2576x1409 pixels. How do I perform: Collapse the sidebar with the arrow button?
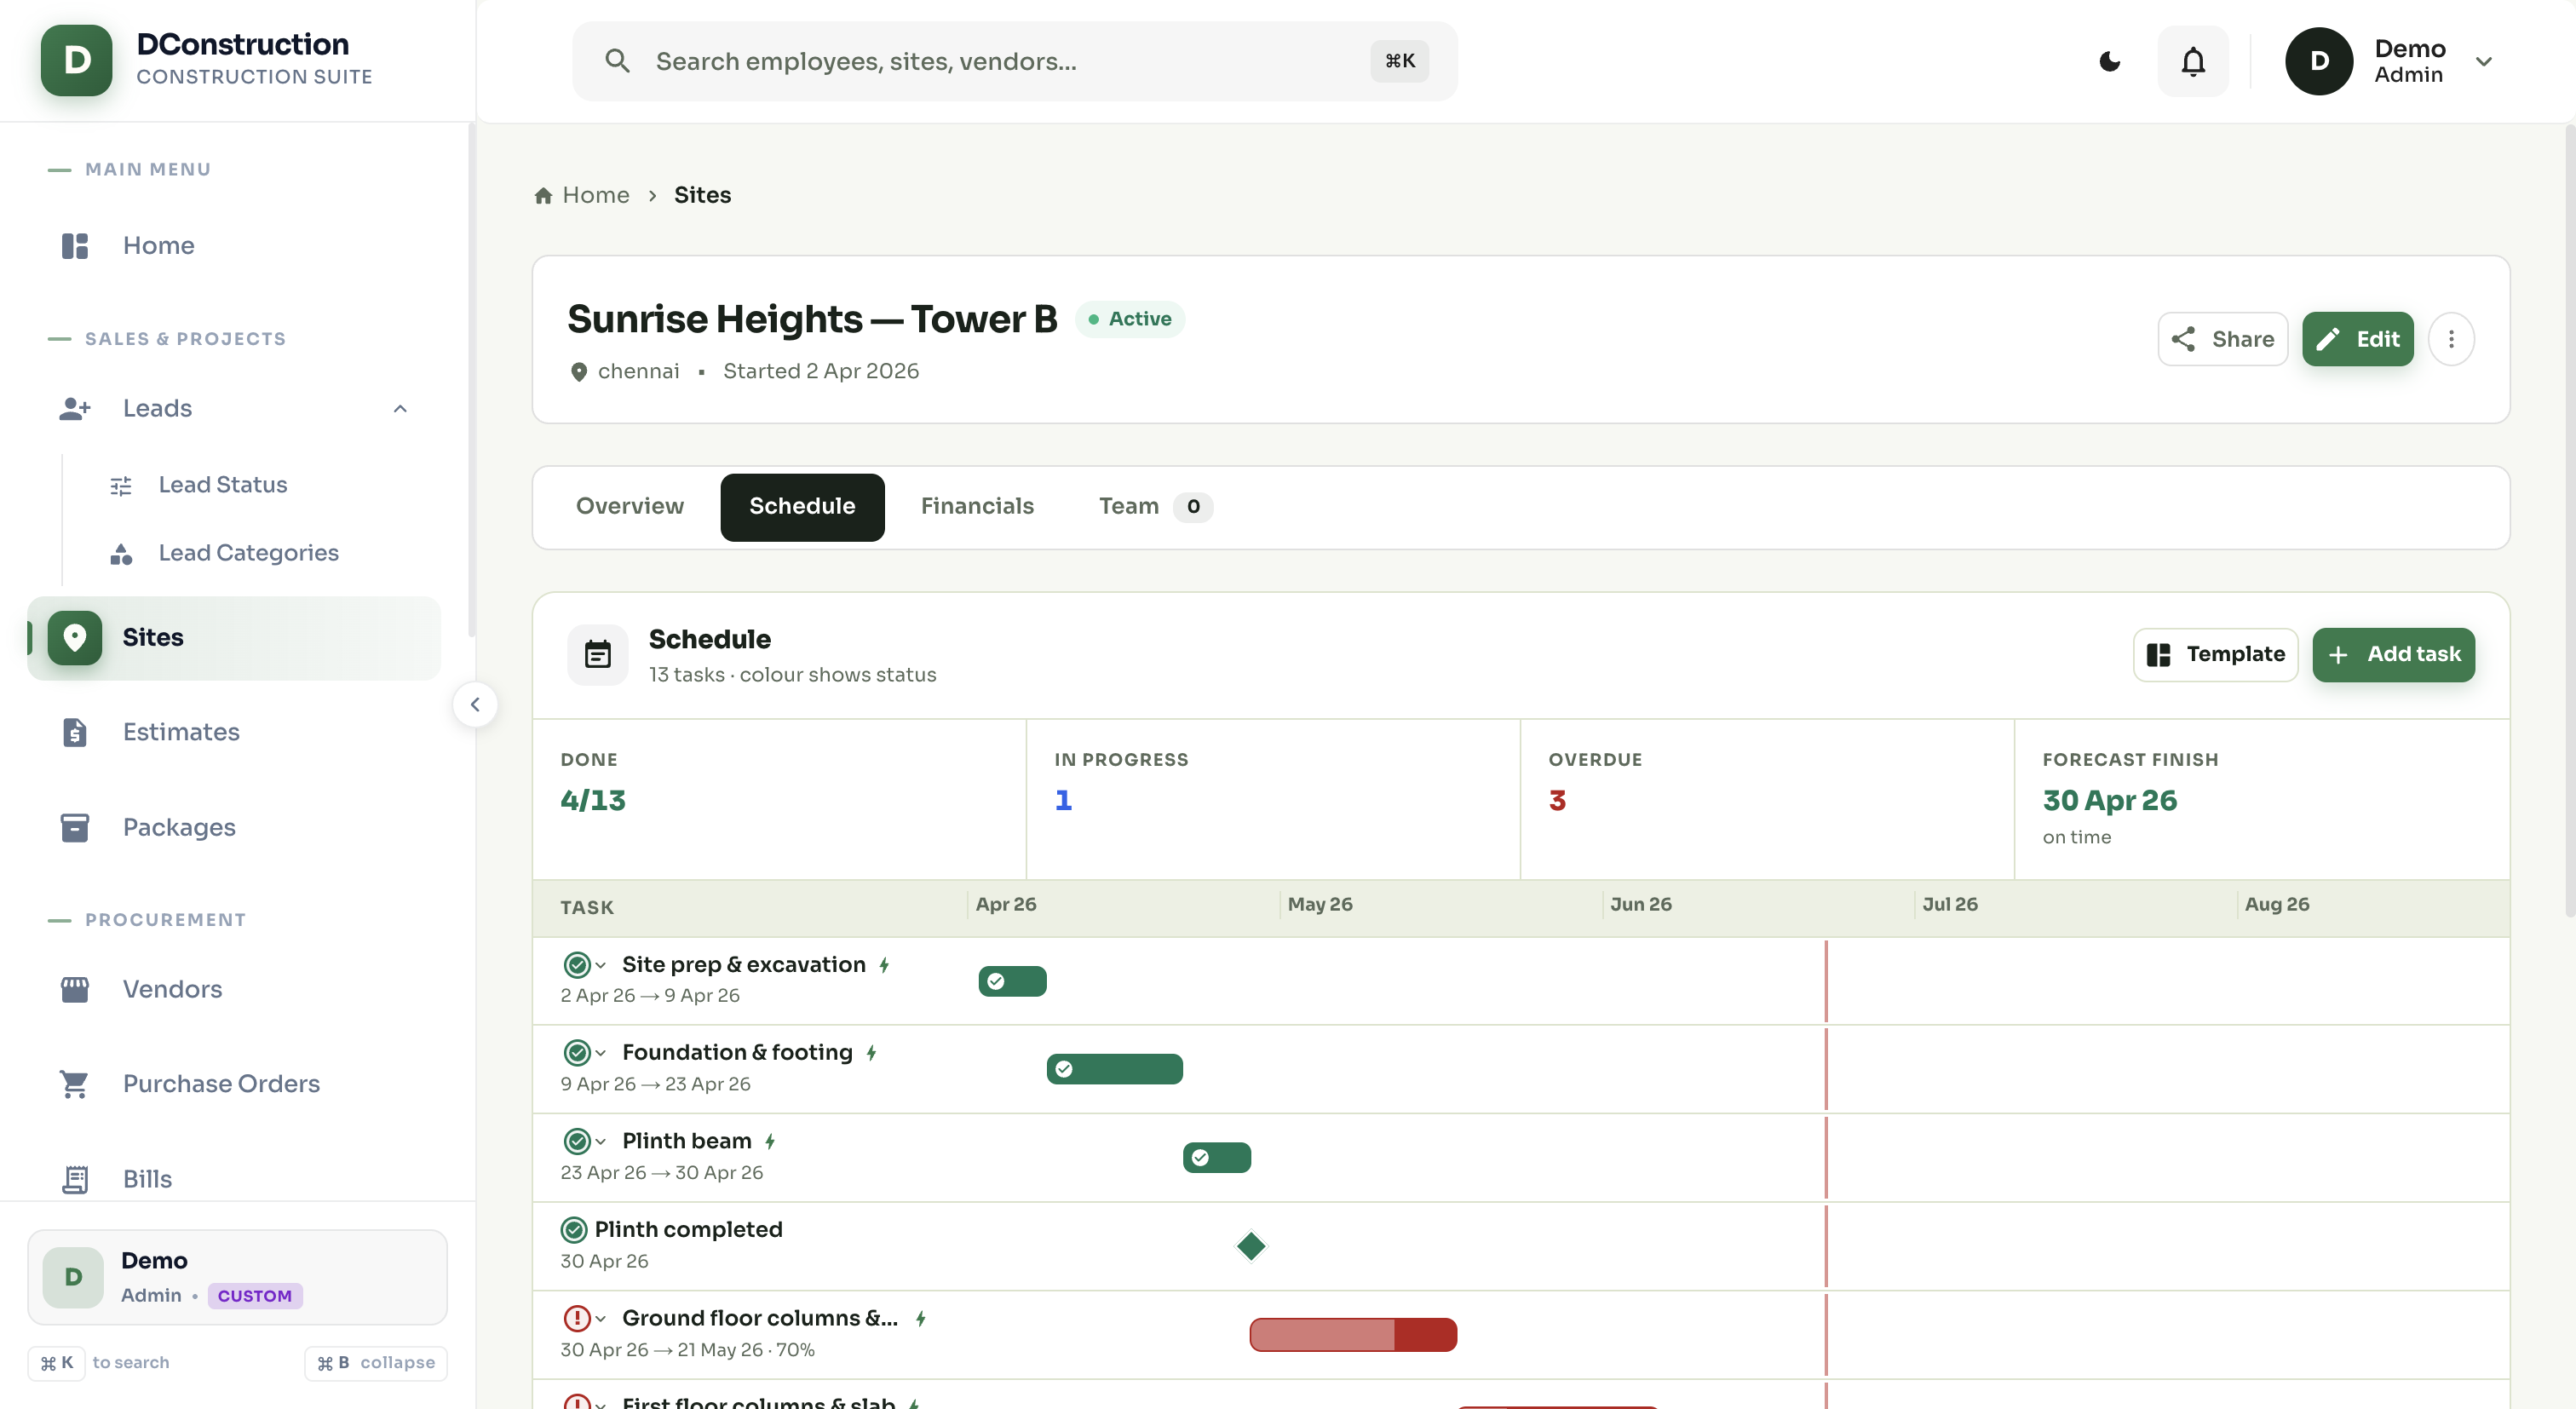click(475, 705)
